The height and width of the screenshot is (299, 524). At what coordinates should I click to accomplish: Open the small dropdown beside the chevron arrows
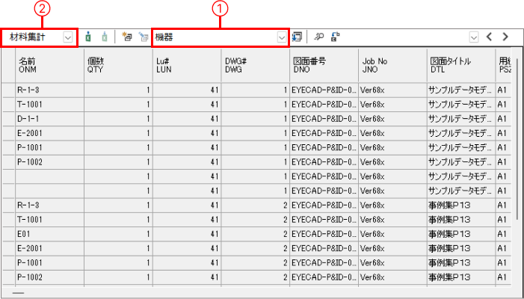[473, 36]
